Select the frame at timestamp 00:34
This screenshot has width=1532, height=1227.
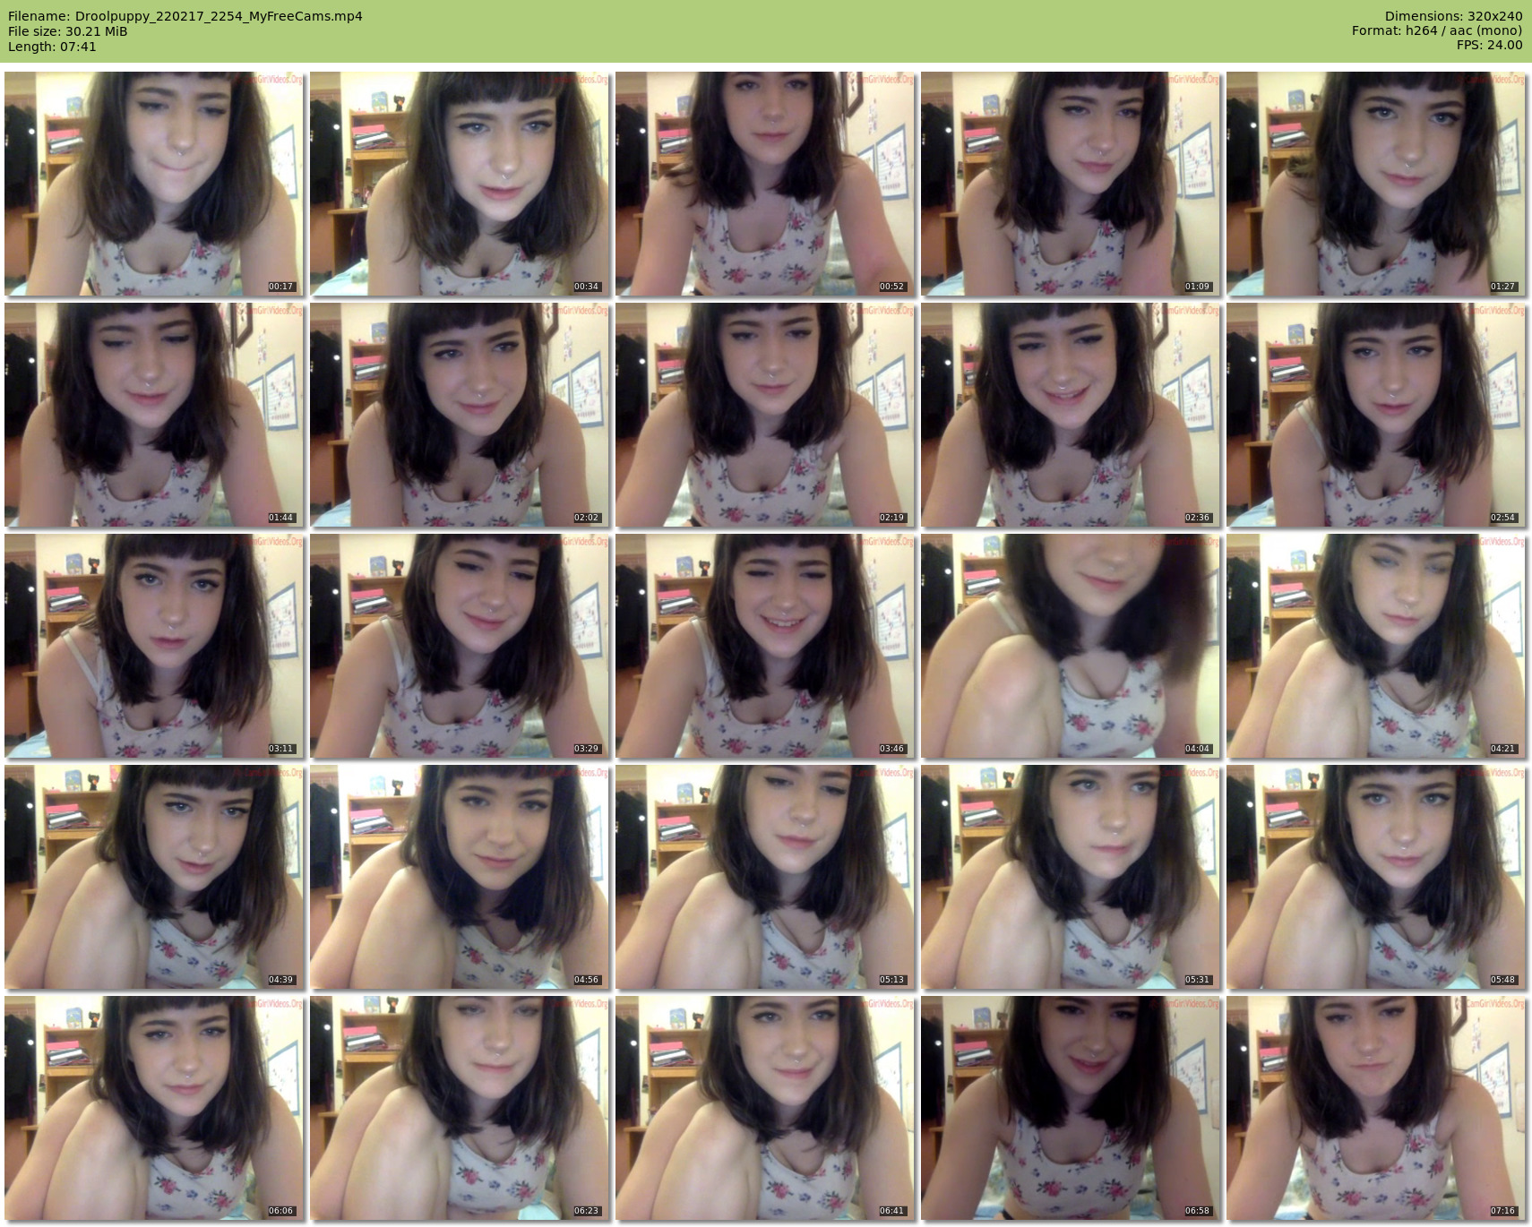click(x=460, y=184)
